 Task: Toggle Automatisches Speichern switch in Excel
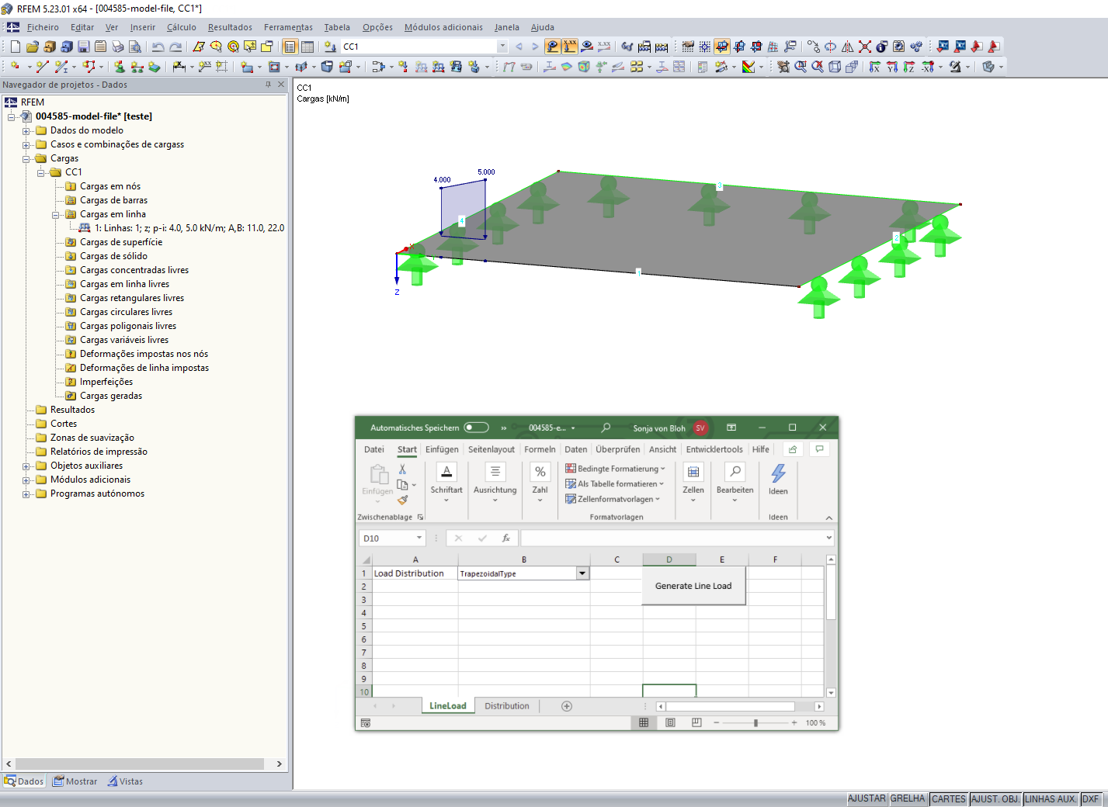[x=476, y=428]
